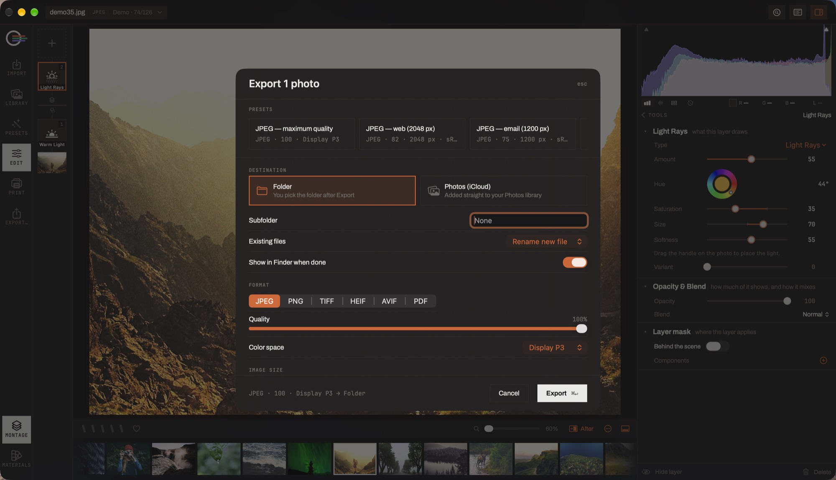Add a new layer with plus button
The image size is (836, 480).
[52, 43]
